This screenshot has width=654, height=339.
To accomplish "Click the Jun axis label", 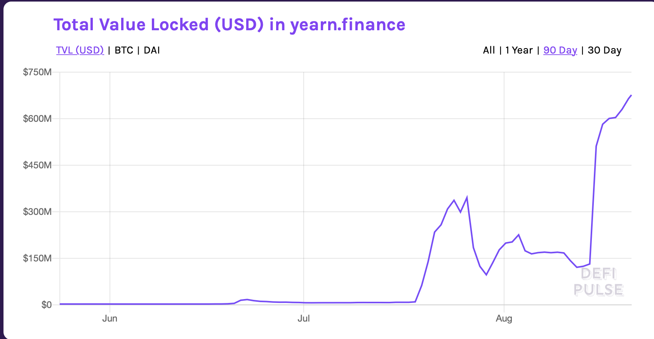I will pyautogui.click(x=110, y=318).
